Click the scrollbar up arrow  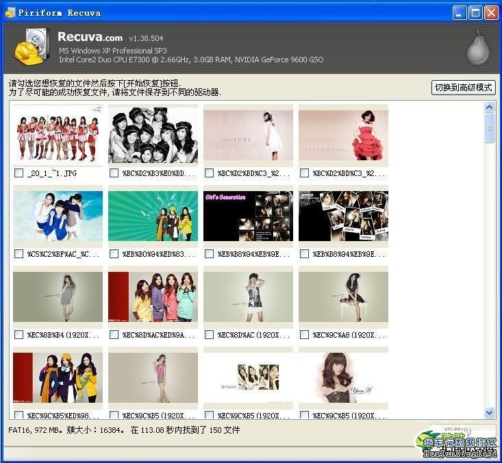pos(489,108)
